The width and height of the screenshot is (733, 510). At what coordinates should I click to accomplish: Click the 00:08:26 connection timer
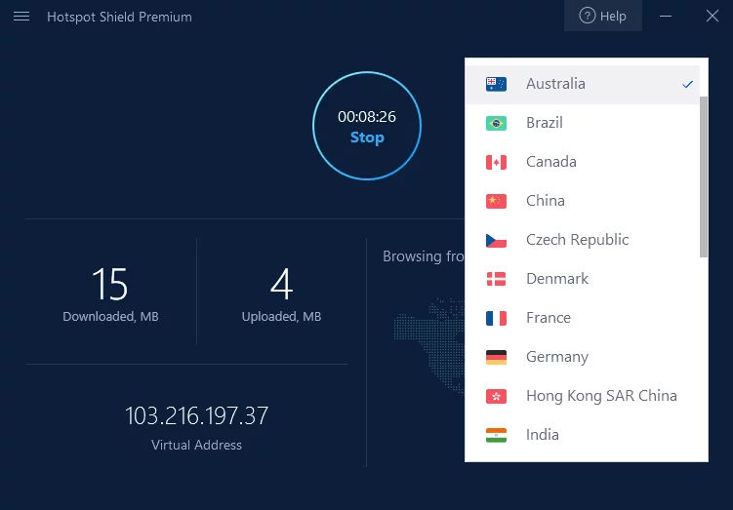pos(367,116)
